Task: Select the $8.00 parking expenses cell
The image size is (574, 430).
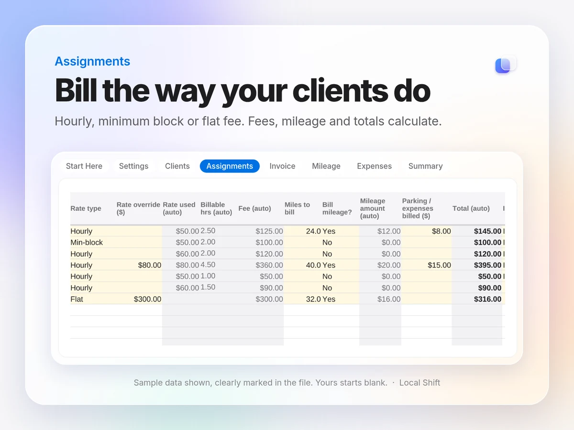Action: click(427, 231)
